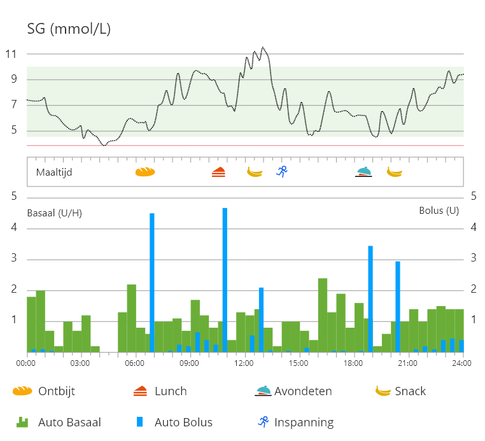Click the Inspanning runner icon in legend
485x441 pixels.
[263, 421]
